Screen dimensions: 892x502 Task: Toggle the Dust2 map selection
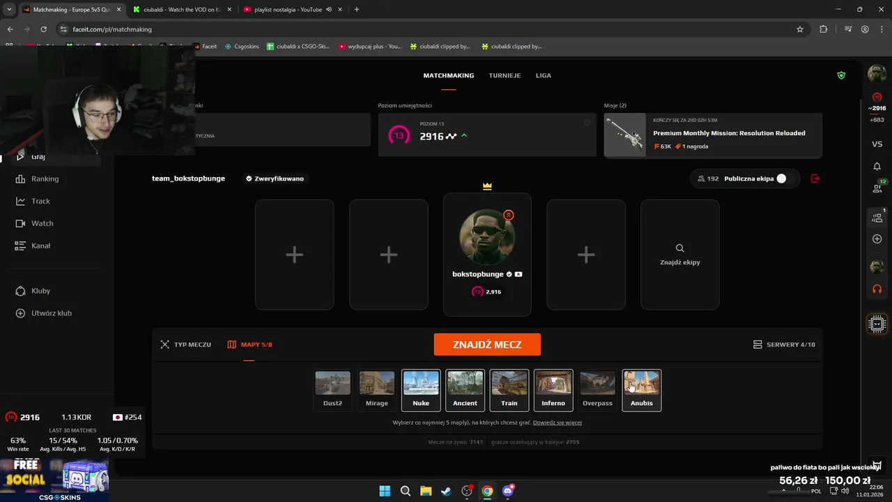[332, 390]
